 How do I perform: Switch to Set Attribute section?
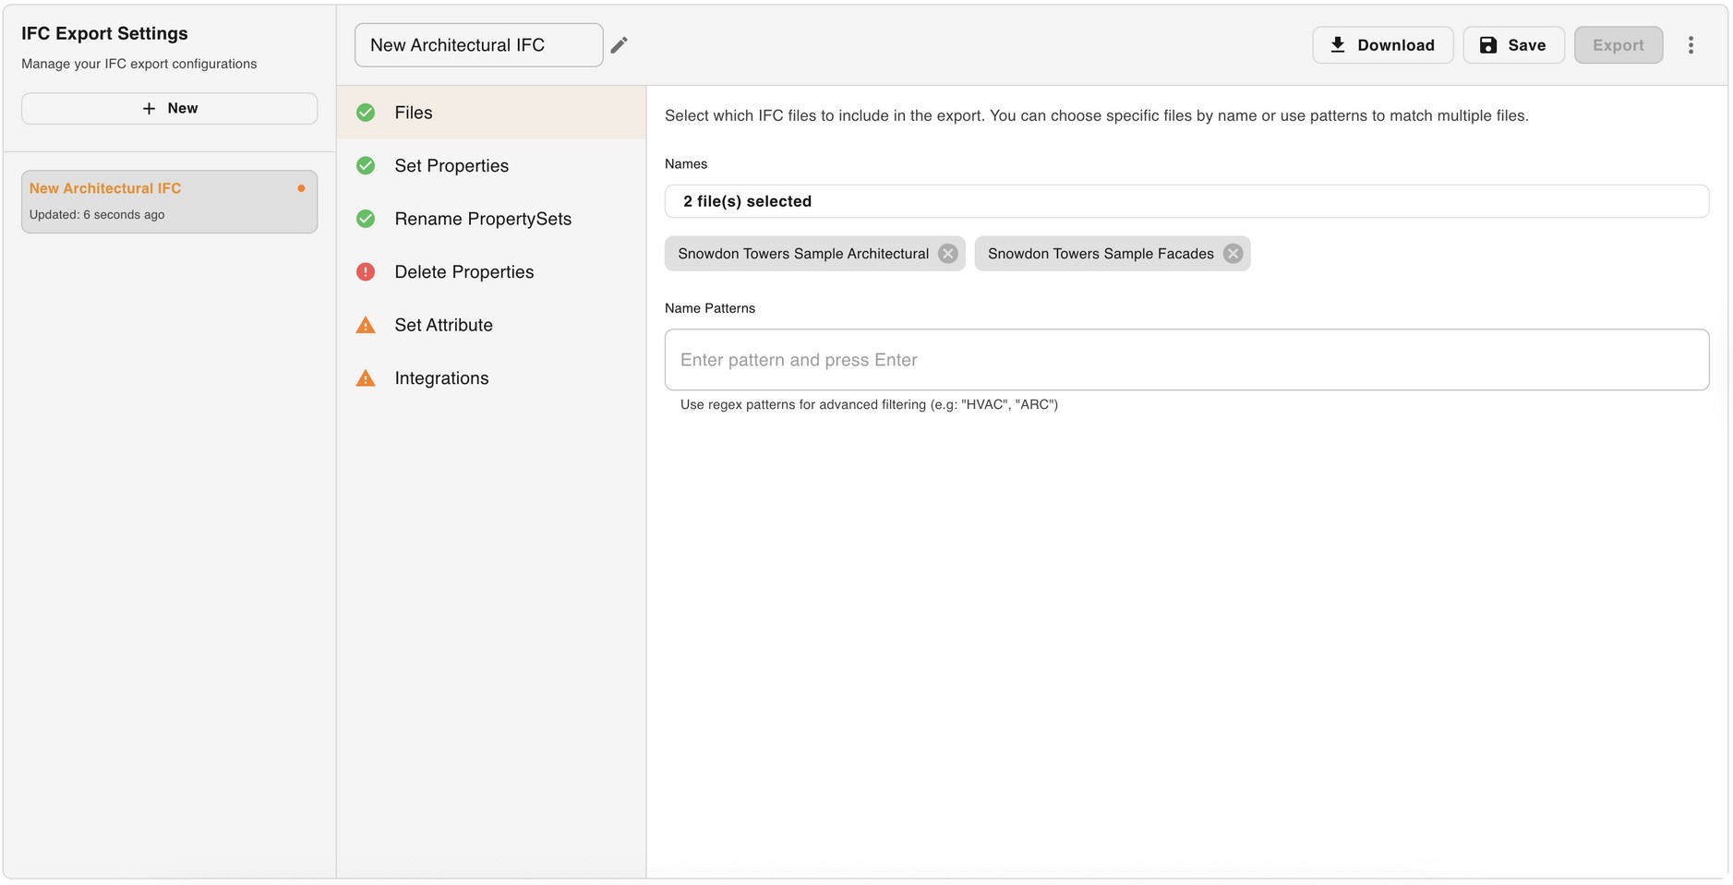pyautogui.click(x=491, y=325)
